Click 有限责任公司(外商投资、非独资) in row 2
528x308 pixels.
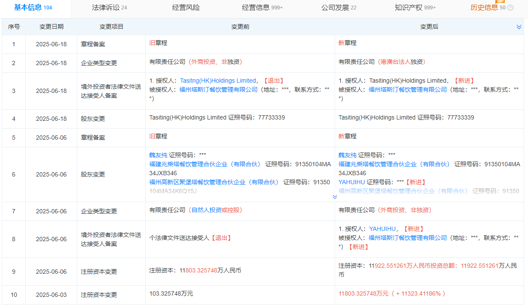click(196, 62)
